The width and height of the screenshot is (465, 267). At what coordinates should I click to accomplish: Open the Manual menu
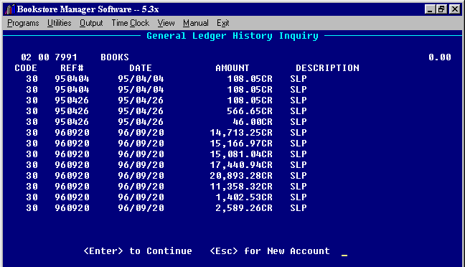pyautogui.click(x=196, y=23)
